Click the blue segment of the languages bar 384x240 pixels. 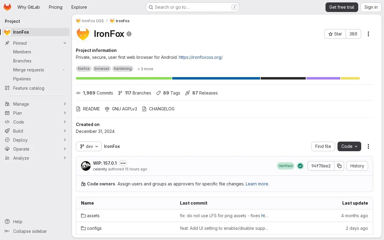216,78
